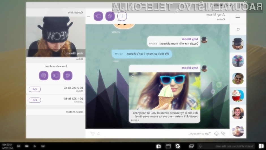
Task: Open File Explorer from the taskbar
Action: tap(168, 146)
